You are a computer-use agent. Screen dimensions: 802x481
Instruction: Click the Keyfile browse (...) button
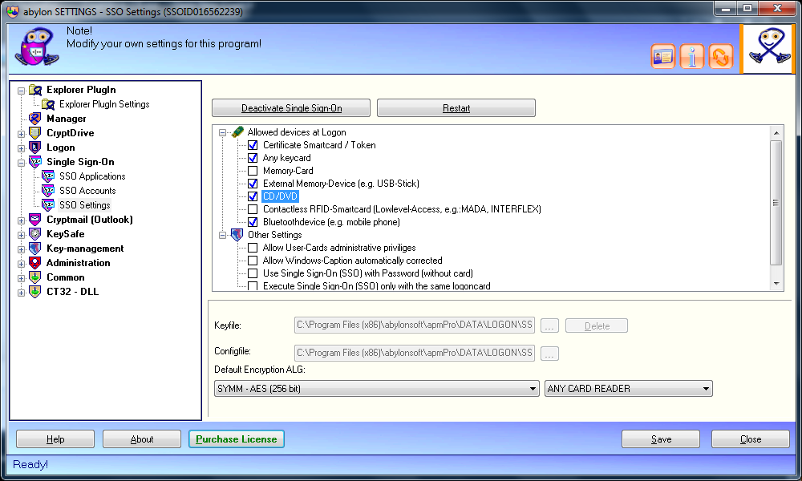pos(549,325)
